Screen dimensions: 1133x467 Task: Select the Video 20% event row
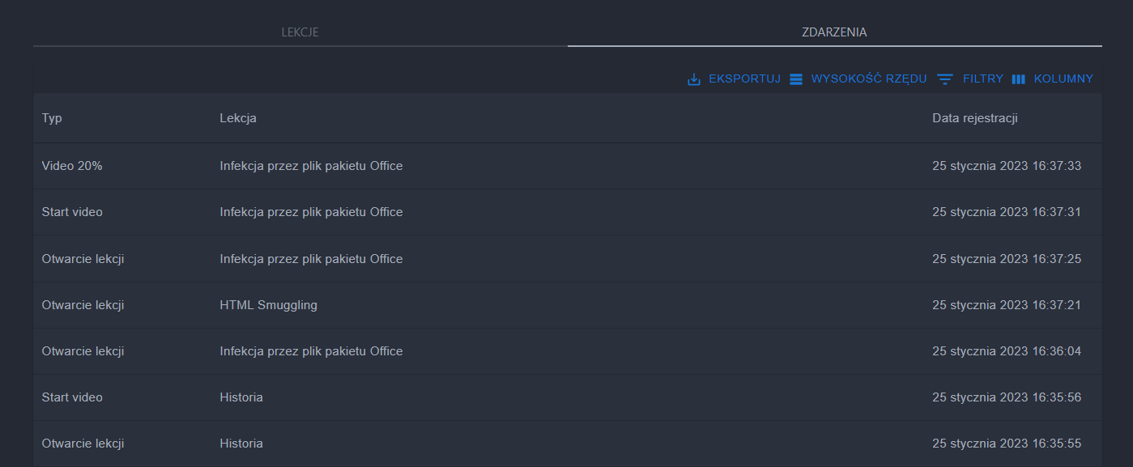point(72,166)
